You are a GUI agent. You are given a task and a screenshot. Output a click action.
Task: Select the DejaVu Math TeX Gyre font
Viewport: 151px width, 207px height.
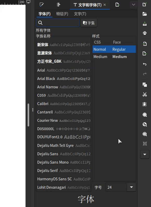[x=64, y=146]
